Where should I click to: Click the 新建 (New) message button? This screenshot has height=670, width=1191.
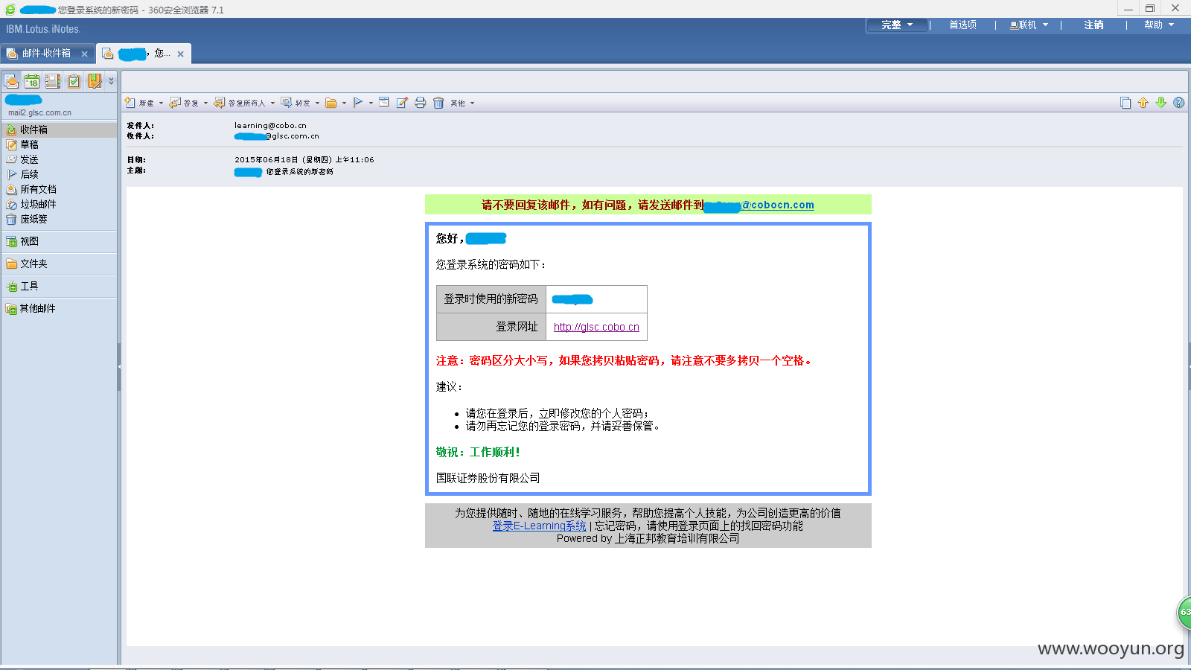tap(140, 103)
